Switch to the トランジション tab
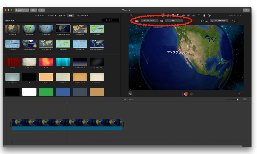 (82, 16)
